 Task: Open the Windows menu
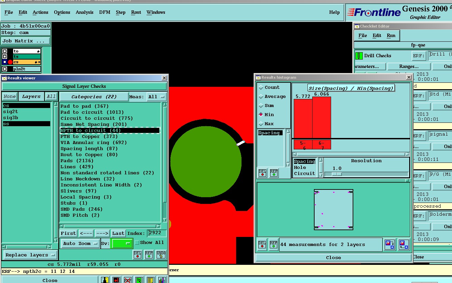(156, 12)
